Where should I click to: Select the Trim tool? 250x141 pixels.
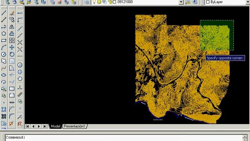(12, 75)
